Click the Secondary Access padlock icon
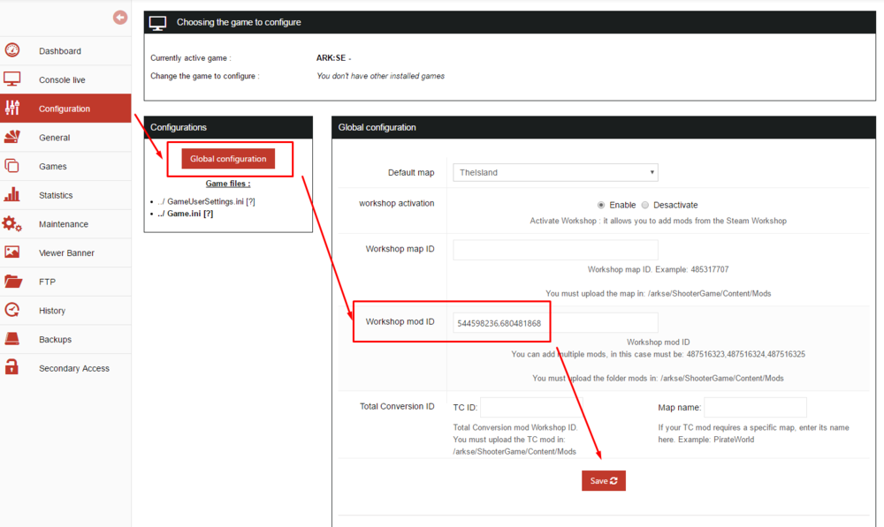The image size is (884, 527). [x=12, y=368]
